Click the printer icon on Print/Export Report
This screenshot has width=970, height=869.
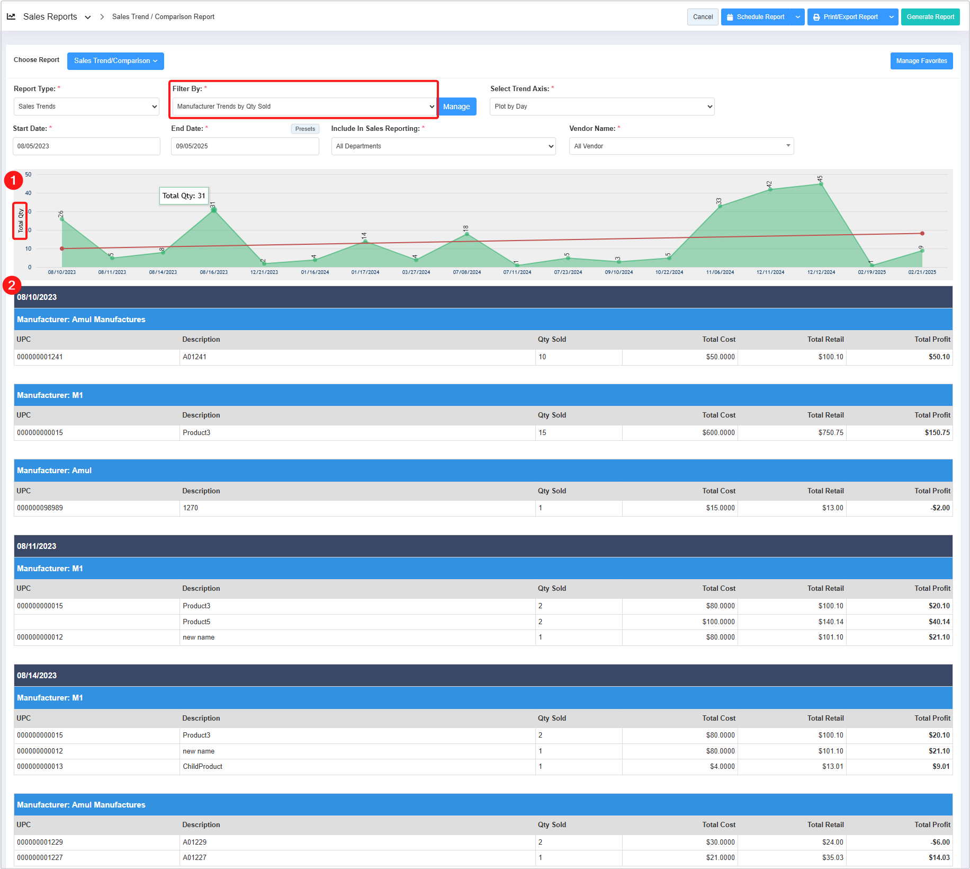[x=816, y=17]
